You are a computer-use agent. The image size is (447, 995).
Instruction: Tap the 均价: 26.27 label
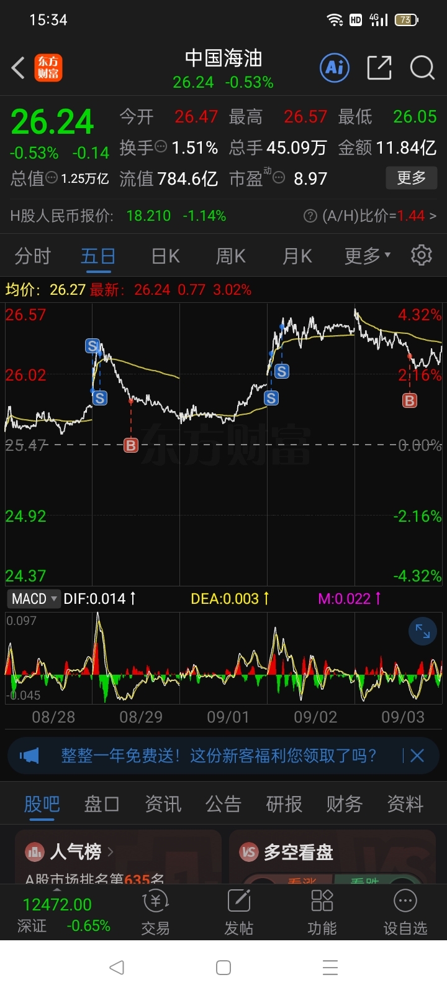(45, 290)
